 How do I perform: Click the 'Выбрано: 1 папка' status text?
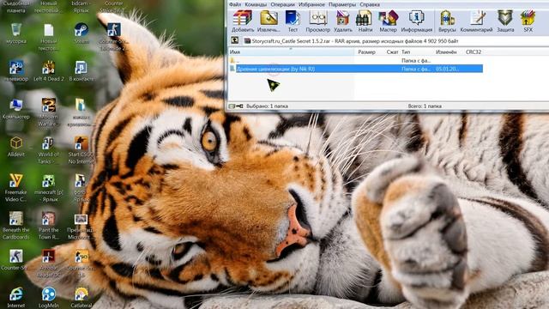point(267,106)
